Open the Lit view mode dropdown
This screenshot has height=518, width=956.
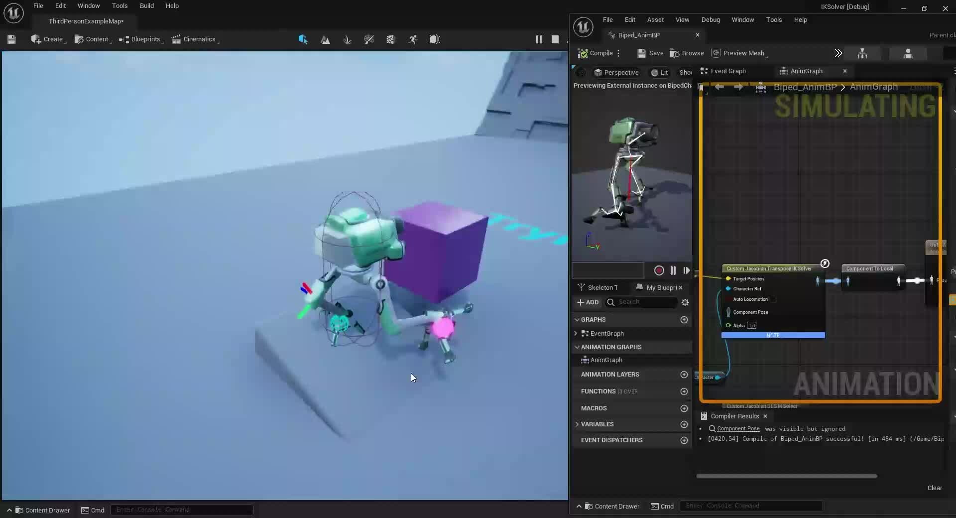point(660,73)
